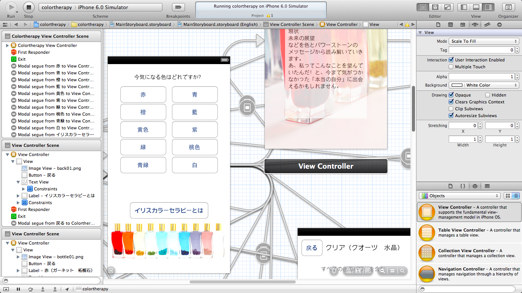The image size is (522, 293).
Task: Hide the Navigator pane
Action: (x=464, y=7)
